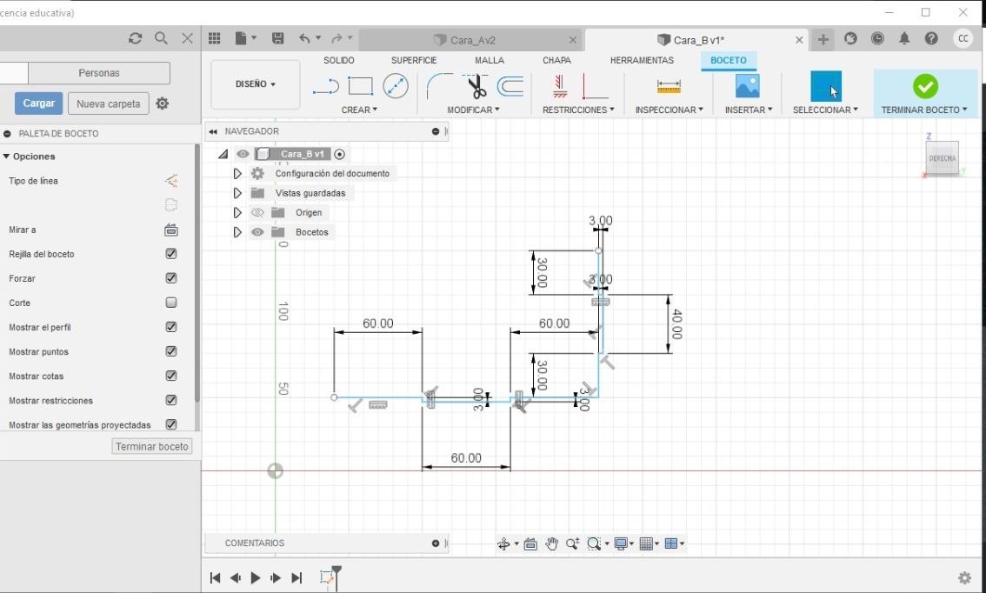Image resolution: width=986 pixels, height=593 pixels.
Task: Expand Configuración del documento node
Action: (x=237, y=174)
